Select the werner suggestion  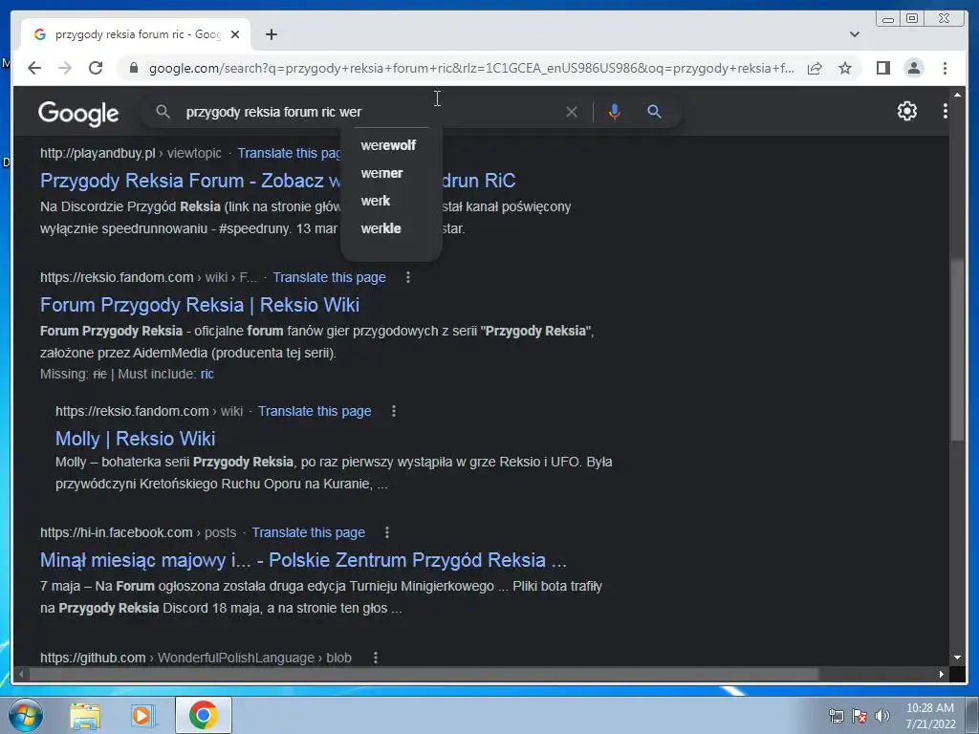tap(382, 173)
